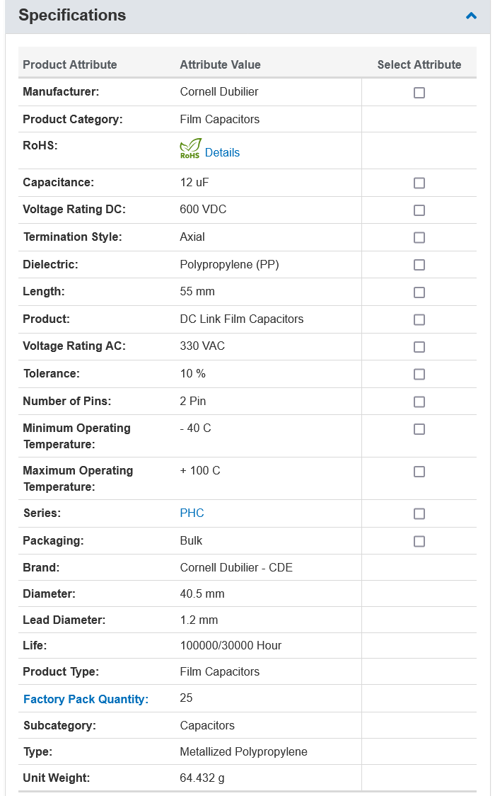Click the Specifications panel header
Screen dimensions: 495x796
248,16
